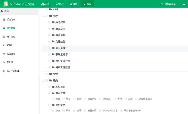This screenshot has height=114, width=188.
Task: Collapse the 统计 tree node
Action: point(44,16)
